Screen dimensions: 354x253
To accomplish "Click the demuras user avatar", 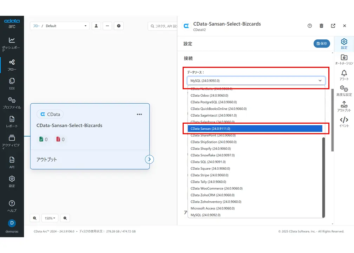I will point(12,223).
